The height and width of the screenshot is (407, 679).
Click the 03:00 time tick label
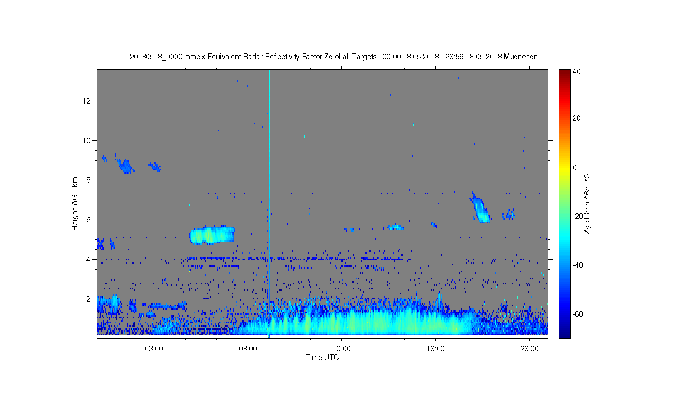pos(154,349)
